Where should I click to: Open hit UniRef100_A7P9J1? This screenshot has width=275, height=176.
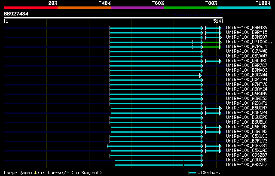pyautogui.click(x=247, y=47)
